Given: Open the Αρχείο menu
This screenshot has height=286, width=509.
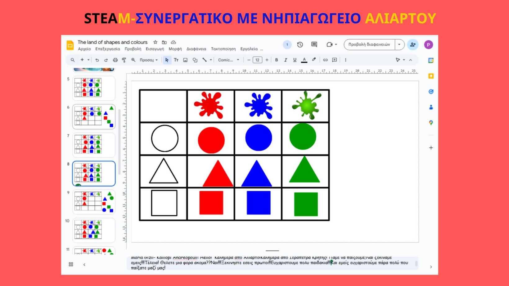Looking at the screenshot, I should pyautogui.click(x=84, y=49).
